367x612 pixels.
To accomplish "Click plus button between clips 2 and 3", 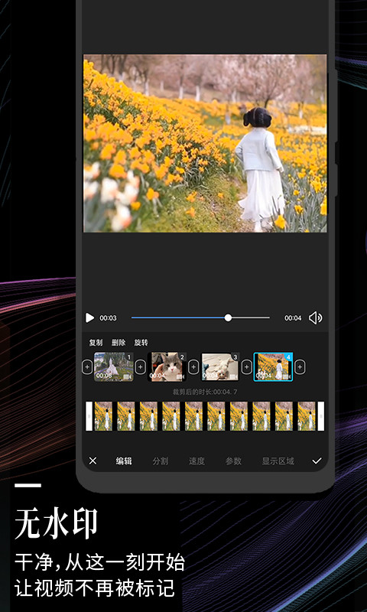I will pos(193,367).
